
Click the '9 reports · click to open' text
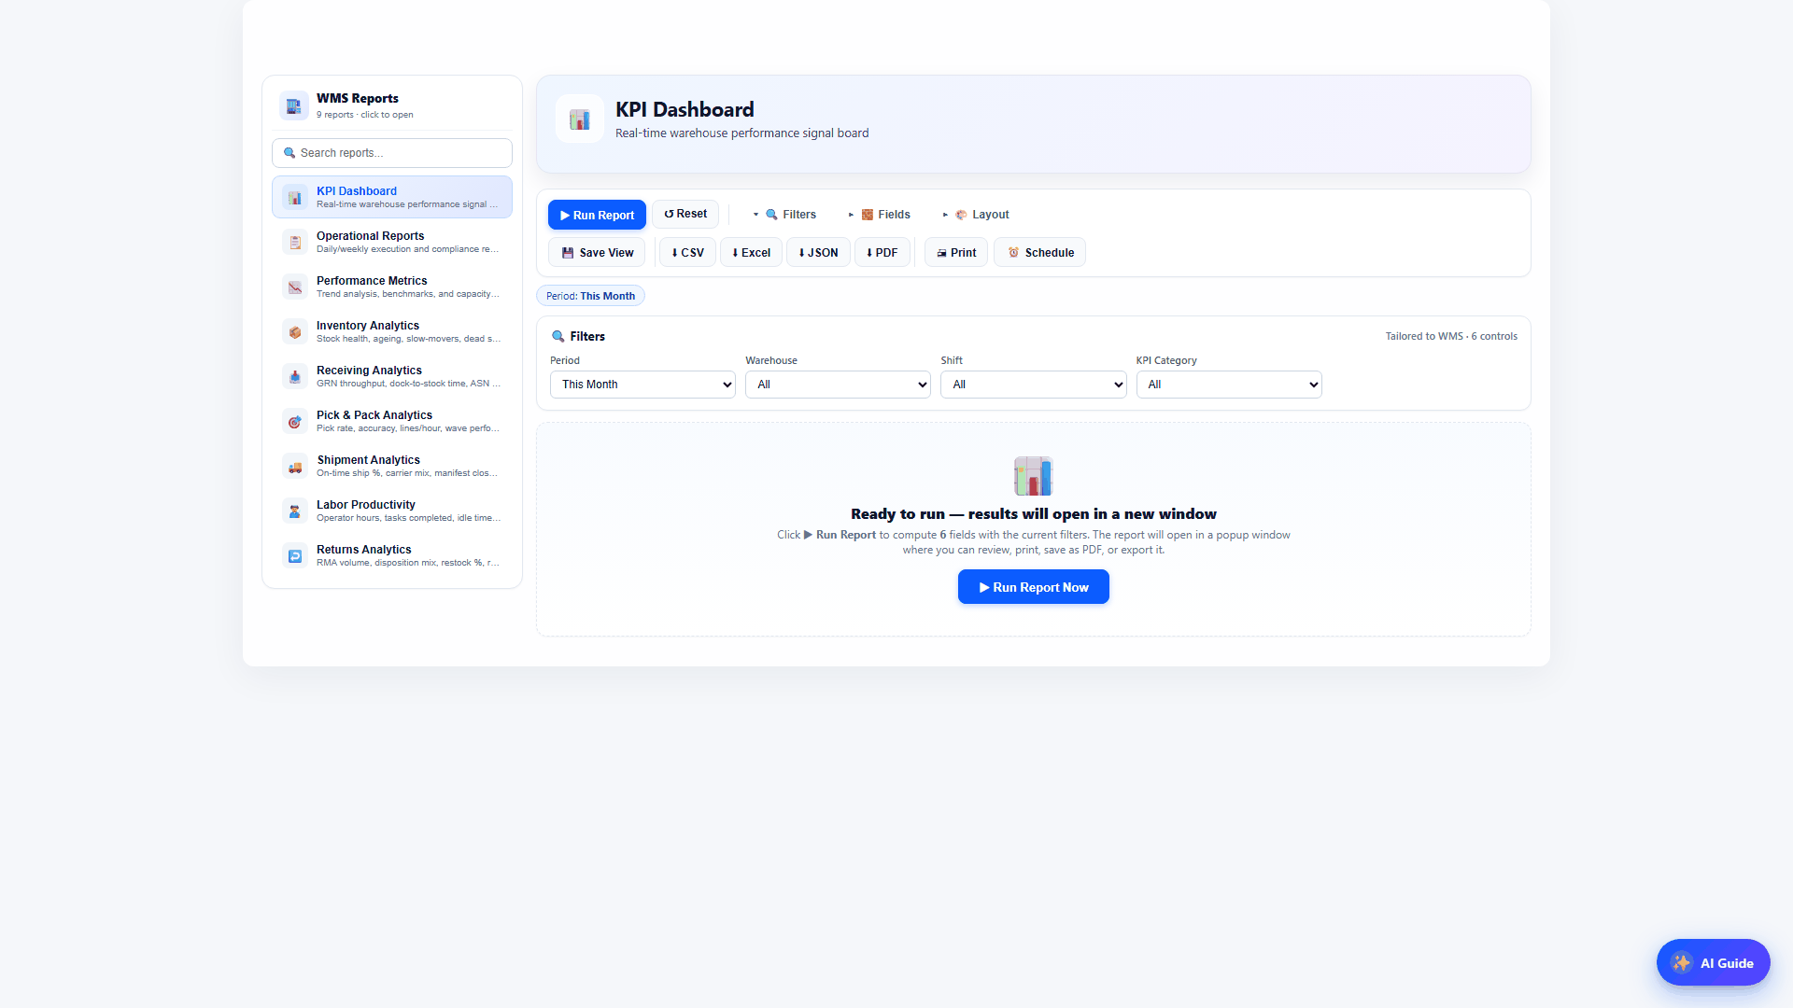(364, 115)
